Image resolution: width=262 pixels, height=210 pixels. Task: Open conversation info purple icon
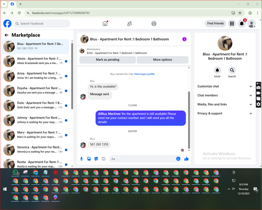tap(184, 39)
